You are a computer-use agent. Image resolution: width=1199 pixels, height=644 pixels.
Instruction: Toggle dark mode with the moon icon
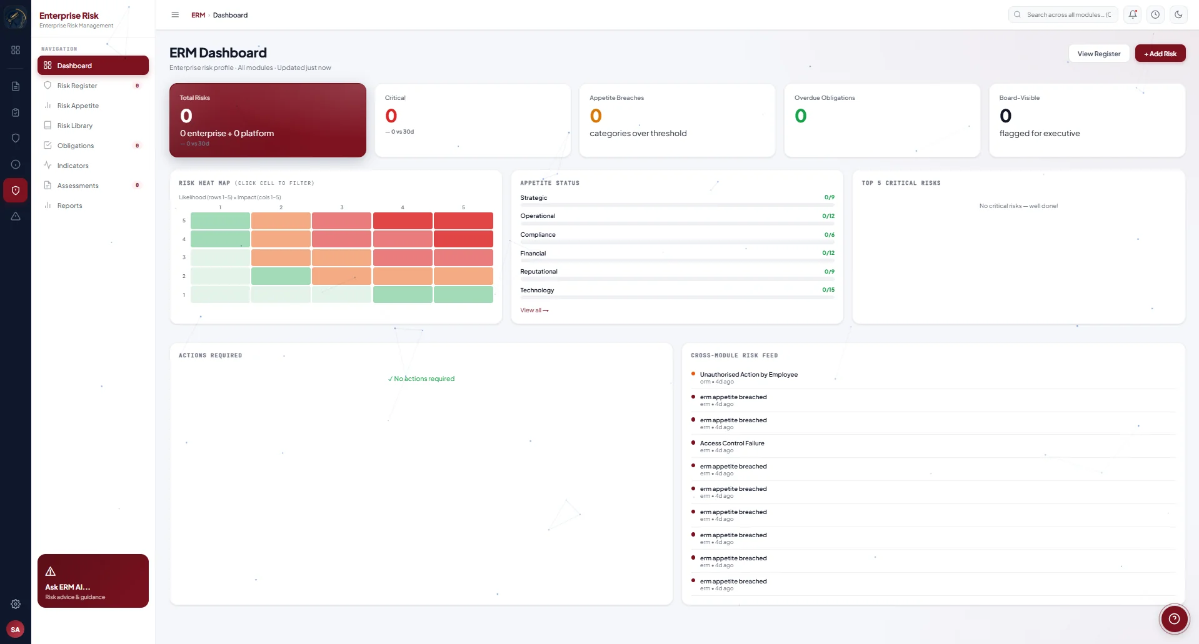point(1178,14)
